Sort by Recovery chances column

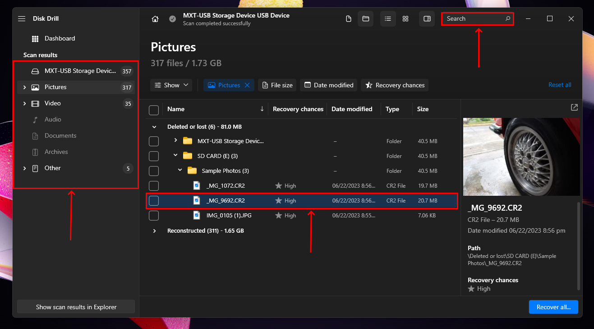coord(298,109)
